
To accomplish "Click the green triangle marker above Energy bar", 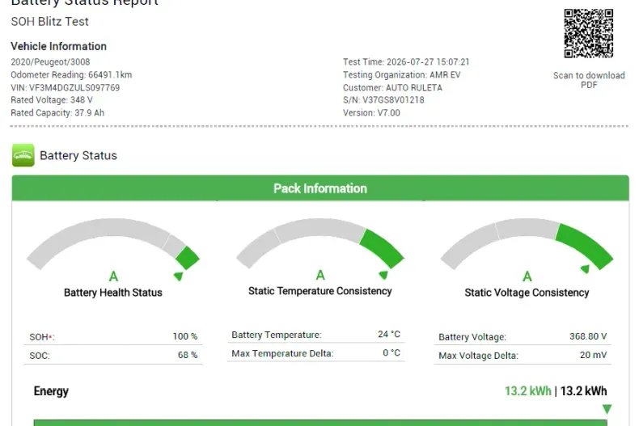I will pos(607,409).
